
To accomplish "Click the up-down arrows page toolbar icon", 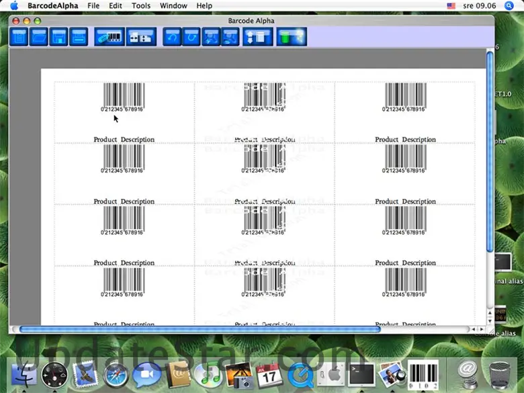I will click(x=258, y=36).
